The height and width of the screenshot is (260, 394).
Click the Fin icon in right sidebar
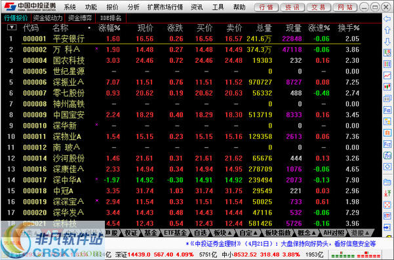pos(387,110)
